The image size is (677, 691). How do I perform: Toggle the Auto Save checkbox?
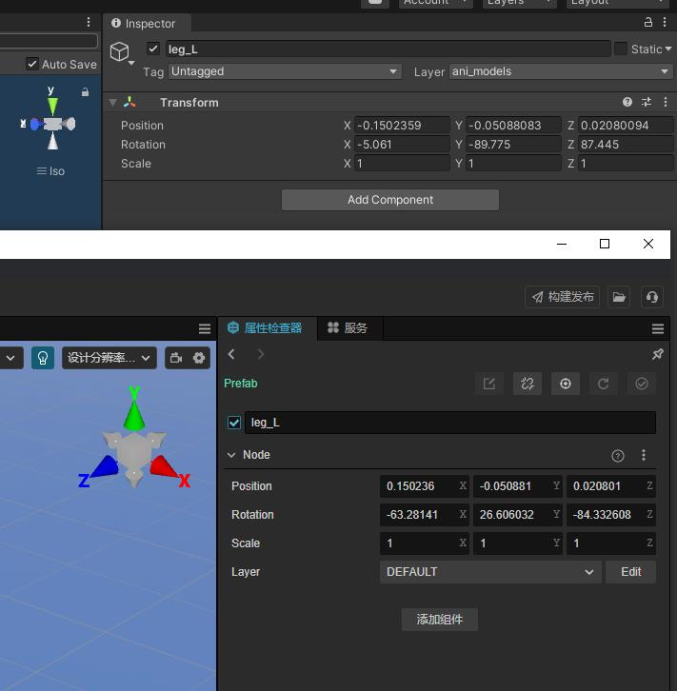tap(32, 64)
